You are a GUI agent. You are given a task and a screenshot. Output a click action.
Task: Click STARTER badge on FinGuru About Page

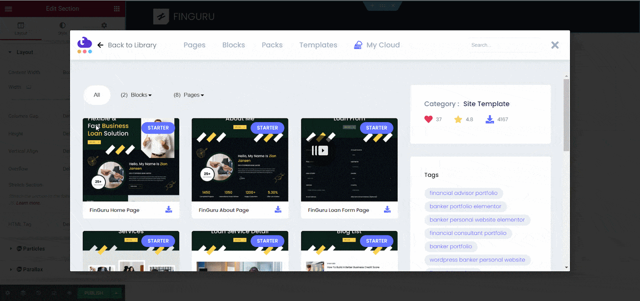coord(267,128)
